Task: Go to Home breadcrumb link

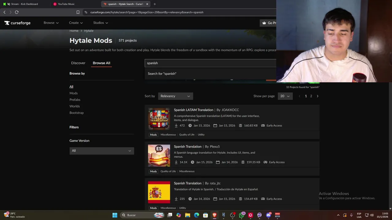Action: 74,31
